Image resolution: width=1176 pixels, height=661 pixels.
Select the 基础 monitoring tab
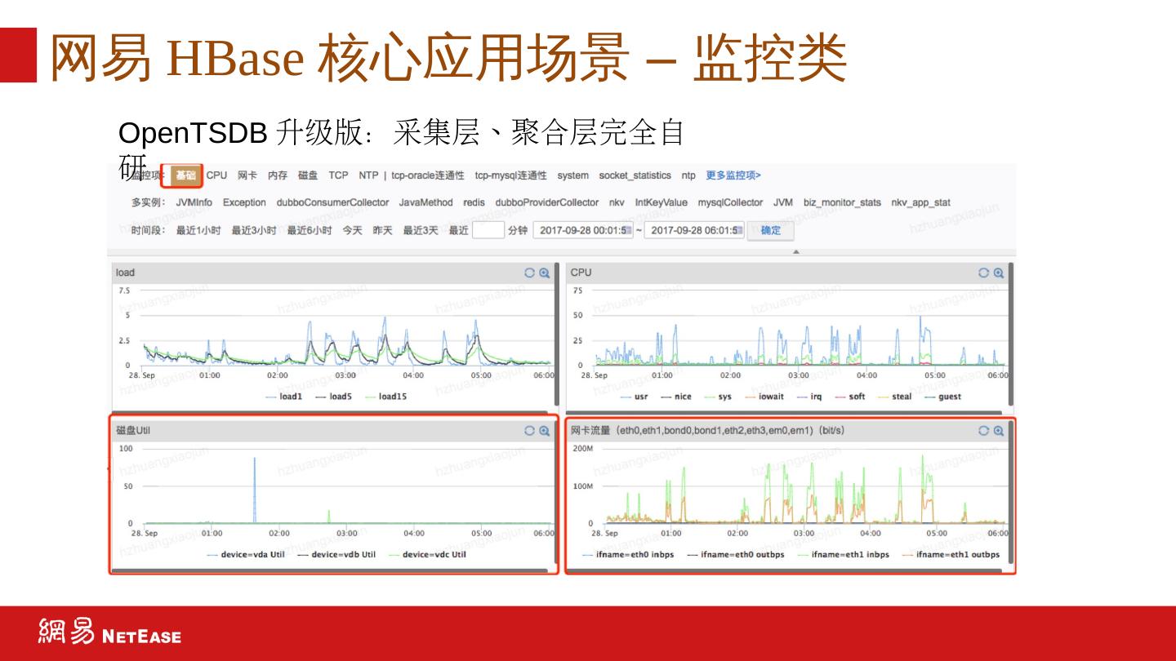click(186, 175)
